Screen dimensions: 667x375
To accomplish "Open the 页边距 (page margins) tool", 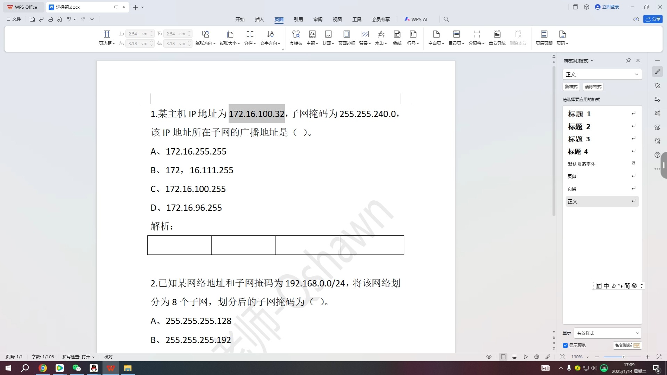I will click(107, 37).
